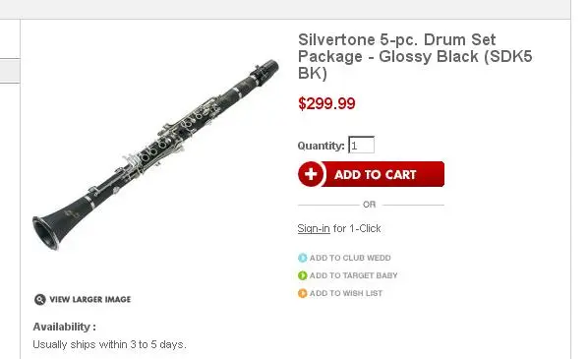588x359 pixels.
Task: Click the orange Wish List icon
Action: pyautogui.click(x=302, y=293)
